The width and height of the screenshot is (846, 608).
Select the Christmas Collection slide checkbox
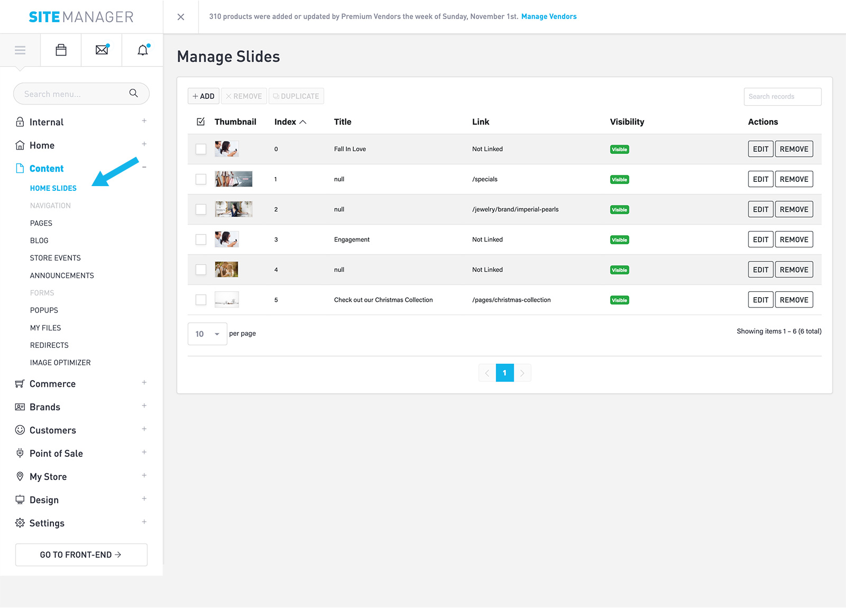pyautogui.click(x=201, y=300)
